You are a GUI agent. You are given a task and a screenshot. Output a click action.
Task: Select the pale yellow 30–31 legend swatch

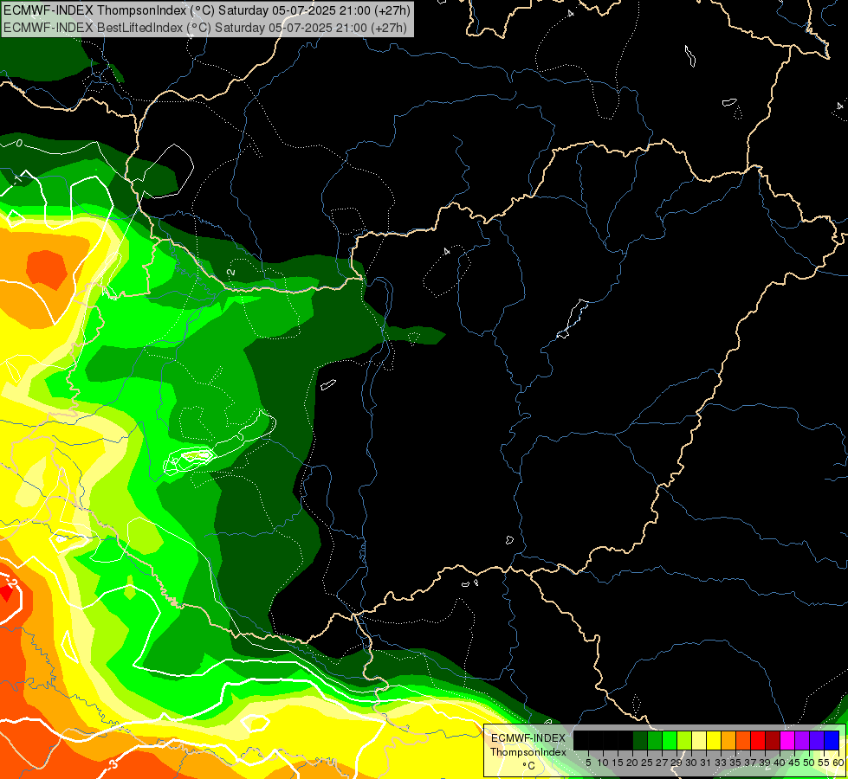699,740
